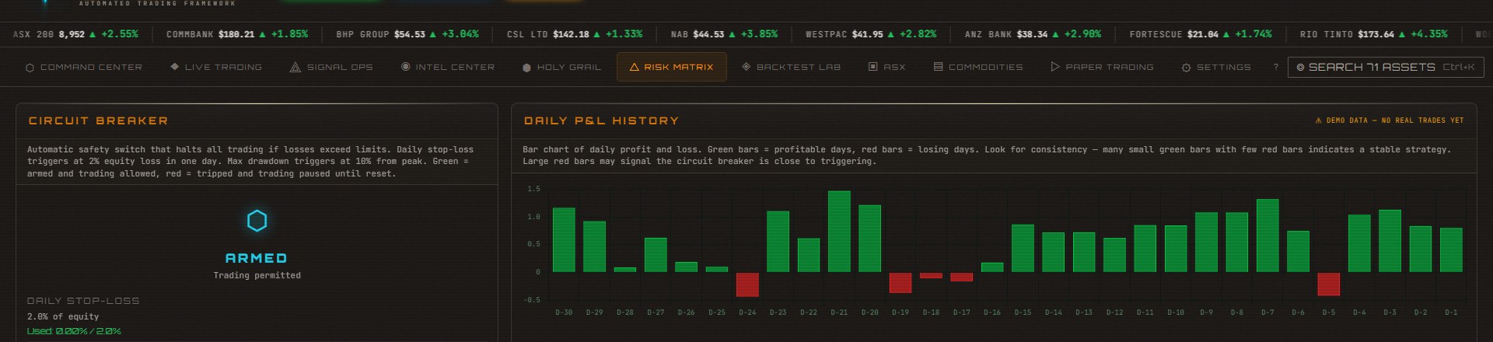This screenshot has width=1493, height=342.
Task: Click the BHP GROUP $54.53 ticker
Action: 407,34
